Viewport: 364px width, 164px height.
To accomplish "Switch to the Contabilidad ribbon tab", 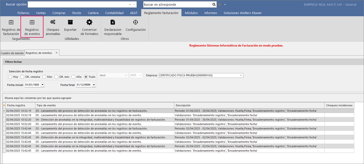I will [114, 13].
